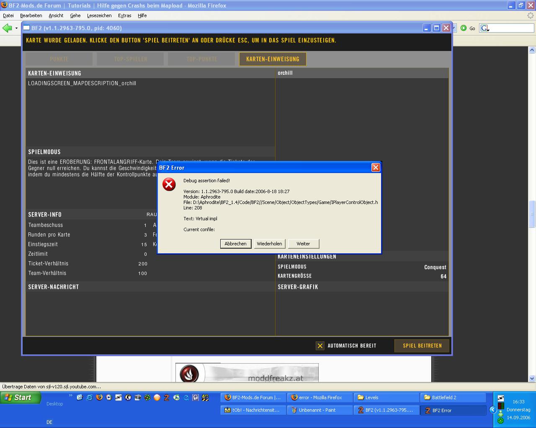This screenshot has height=428, width=536.
Task: Expand the quick launch overflow chevron
Action: (x=70, y=395)
